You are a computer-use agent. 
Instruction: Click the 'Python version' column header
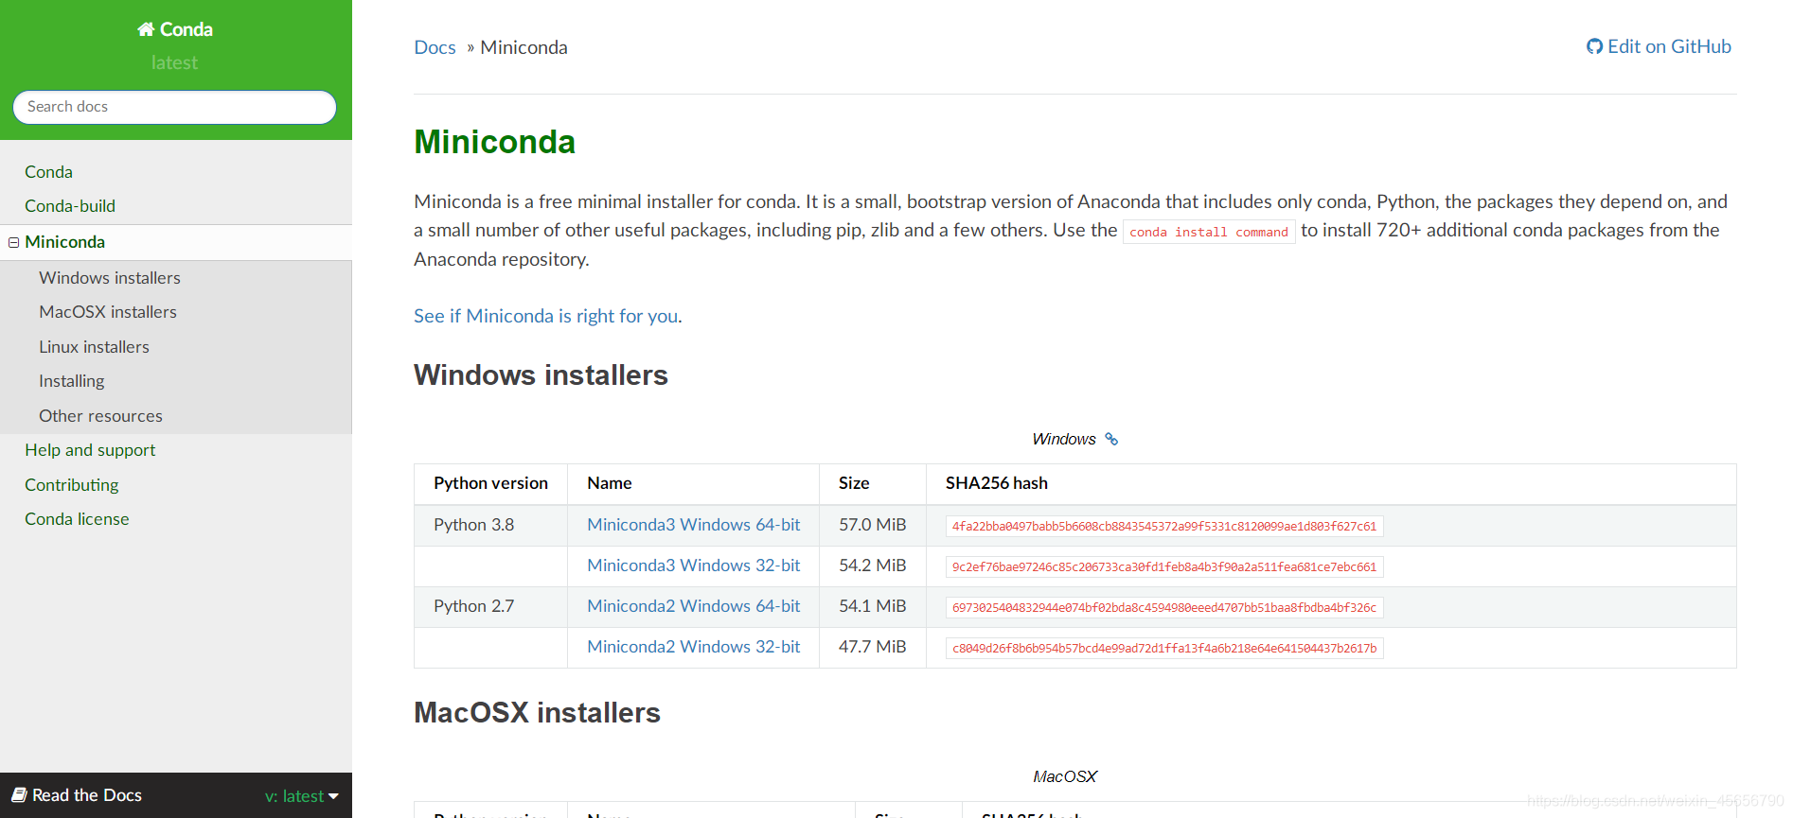coord(490,483)
